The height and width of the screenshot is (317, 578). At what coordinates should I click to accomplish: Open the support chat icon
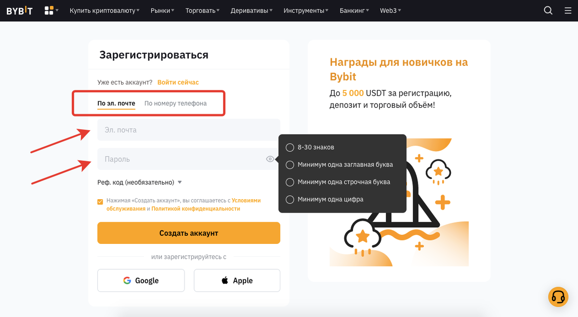point(558,297)
